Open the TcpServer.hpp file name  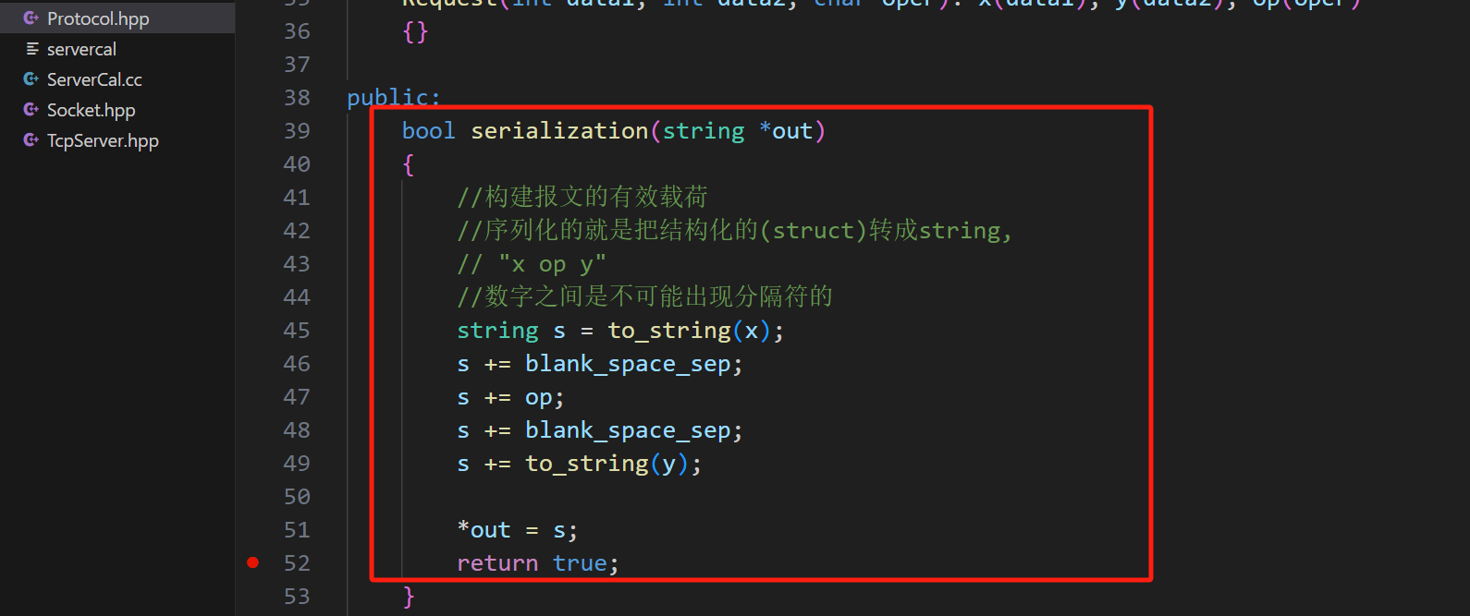click(103, 140)
